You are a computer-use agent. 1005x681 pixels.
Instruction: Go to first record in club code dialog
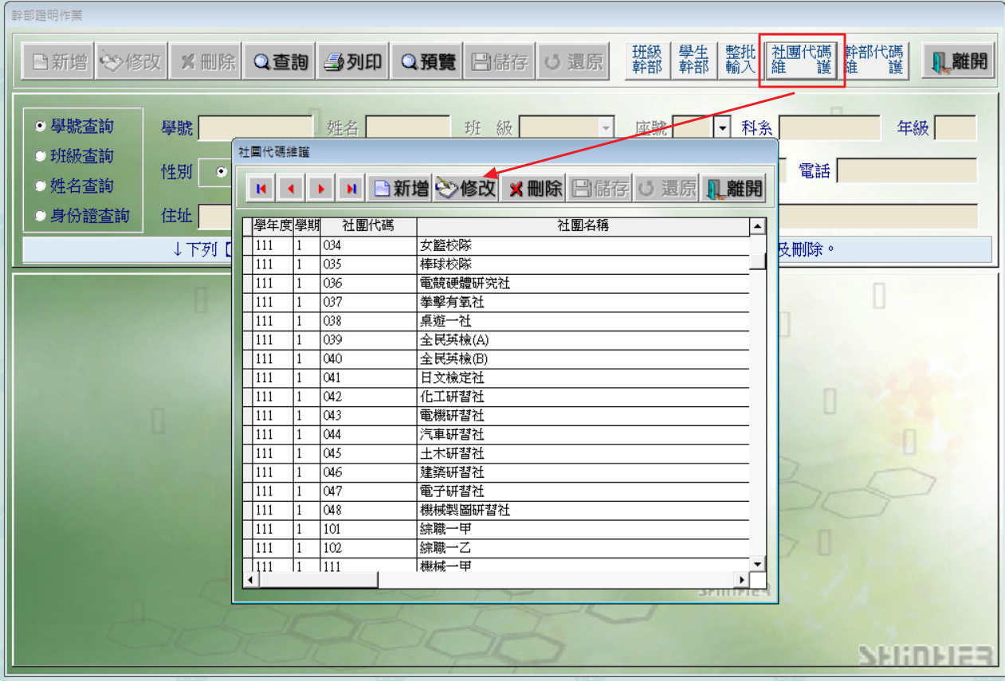pyautogui.click(x=261, y=189)
